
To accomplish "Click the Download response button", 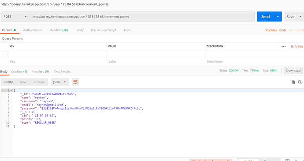I will tap(293, 71).
